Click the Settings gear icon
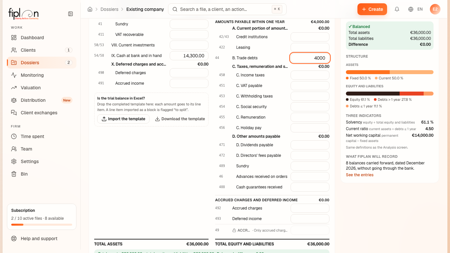Screen dimensions: 450x253 tap(14, 161)
